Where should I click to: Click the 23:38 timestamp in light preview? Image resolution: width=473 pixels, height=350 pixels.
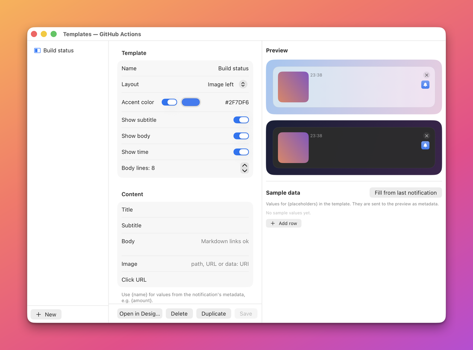pos(316,75)
